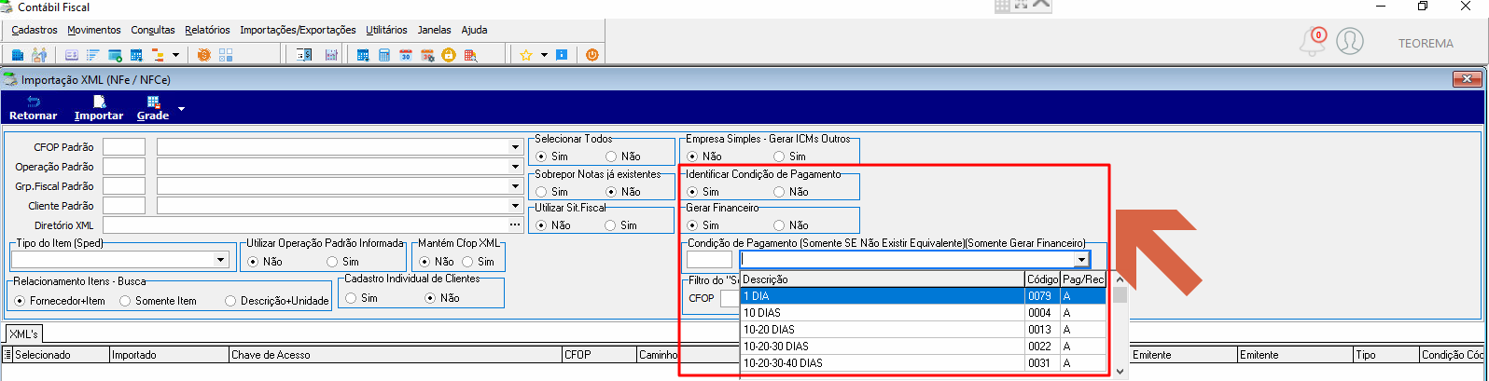Open the Relatórios menu
Viewport: 1489px width, 381px height.
[207, 30]
